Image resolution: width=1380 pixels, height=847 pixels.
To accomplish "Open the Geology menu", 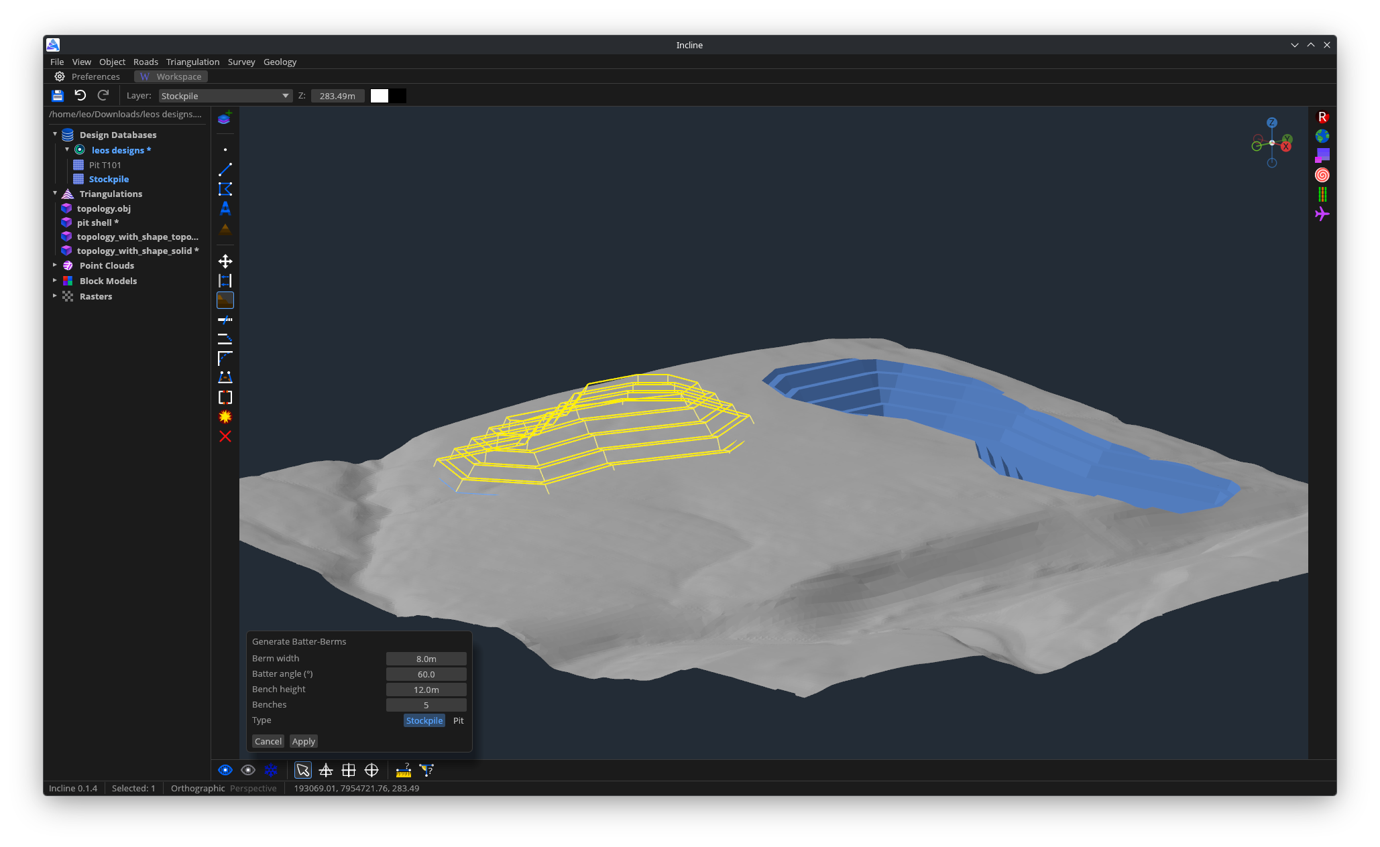I will click(280, 62).
